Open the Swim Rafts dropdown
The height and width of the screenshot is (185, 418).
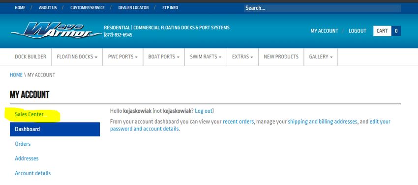[206, 57]
